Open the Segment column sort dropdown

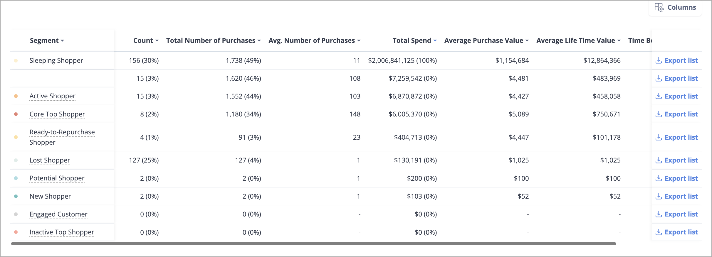pos(63,41)
